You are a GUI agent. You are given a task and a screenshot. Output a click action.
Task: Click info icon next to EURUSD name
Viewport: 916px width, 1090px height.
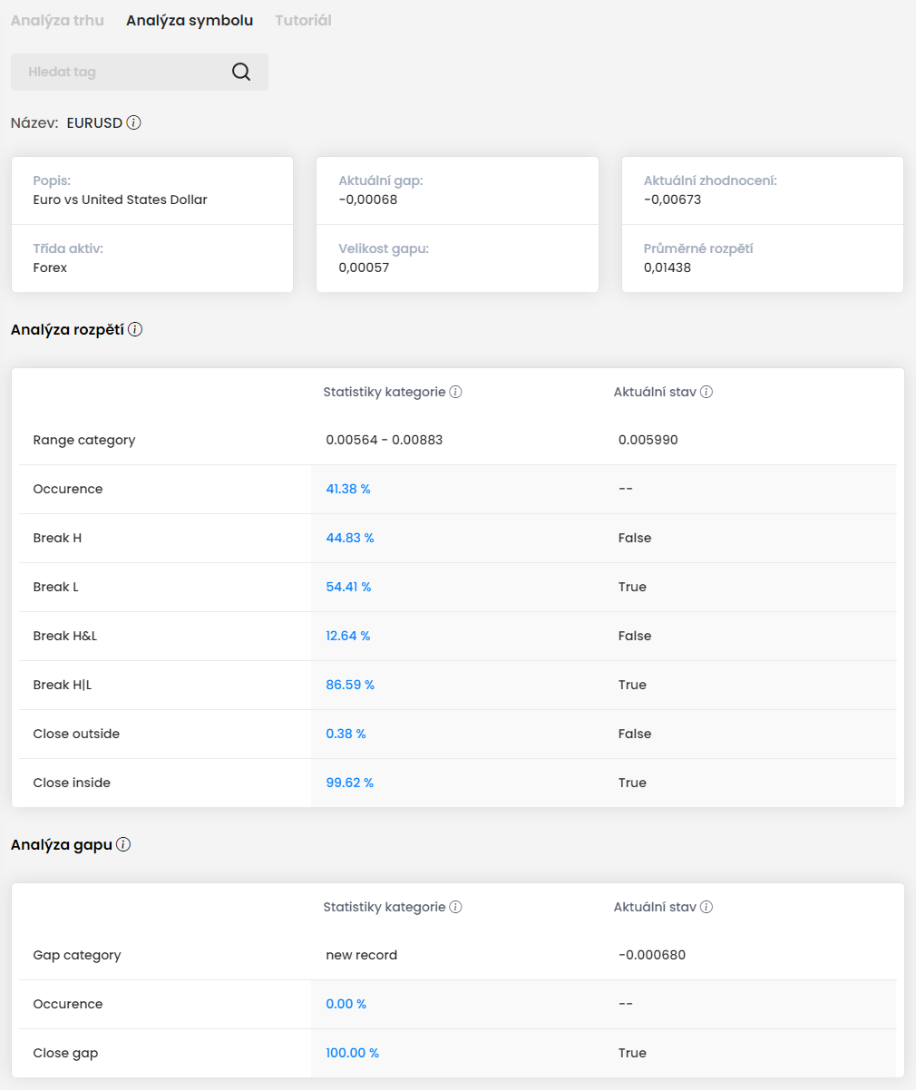tap(133, 122)
